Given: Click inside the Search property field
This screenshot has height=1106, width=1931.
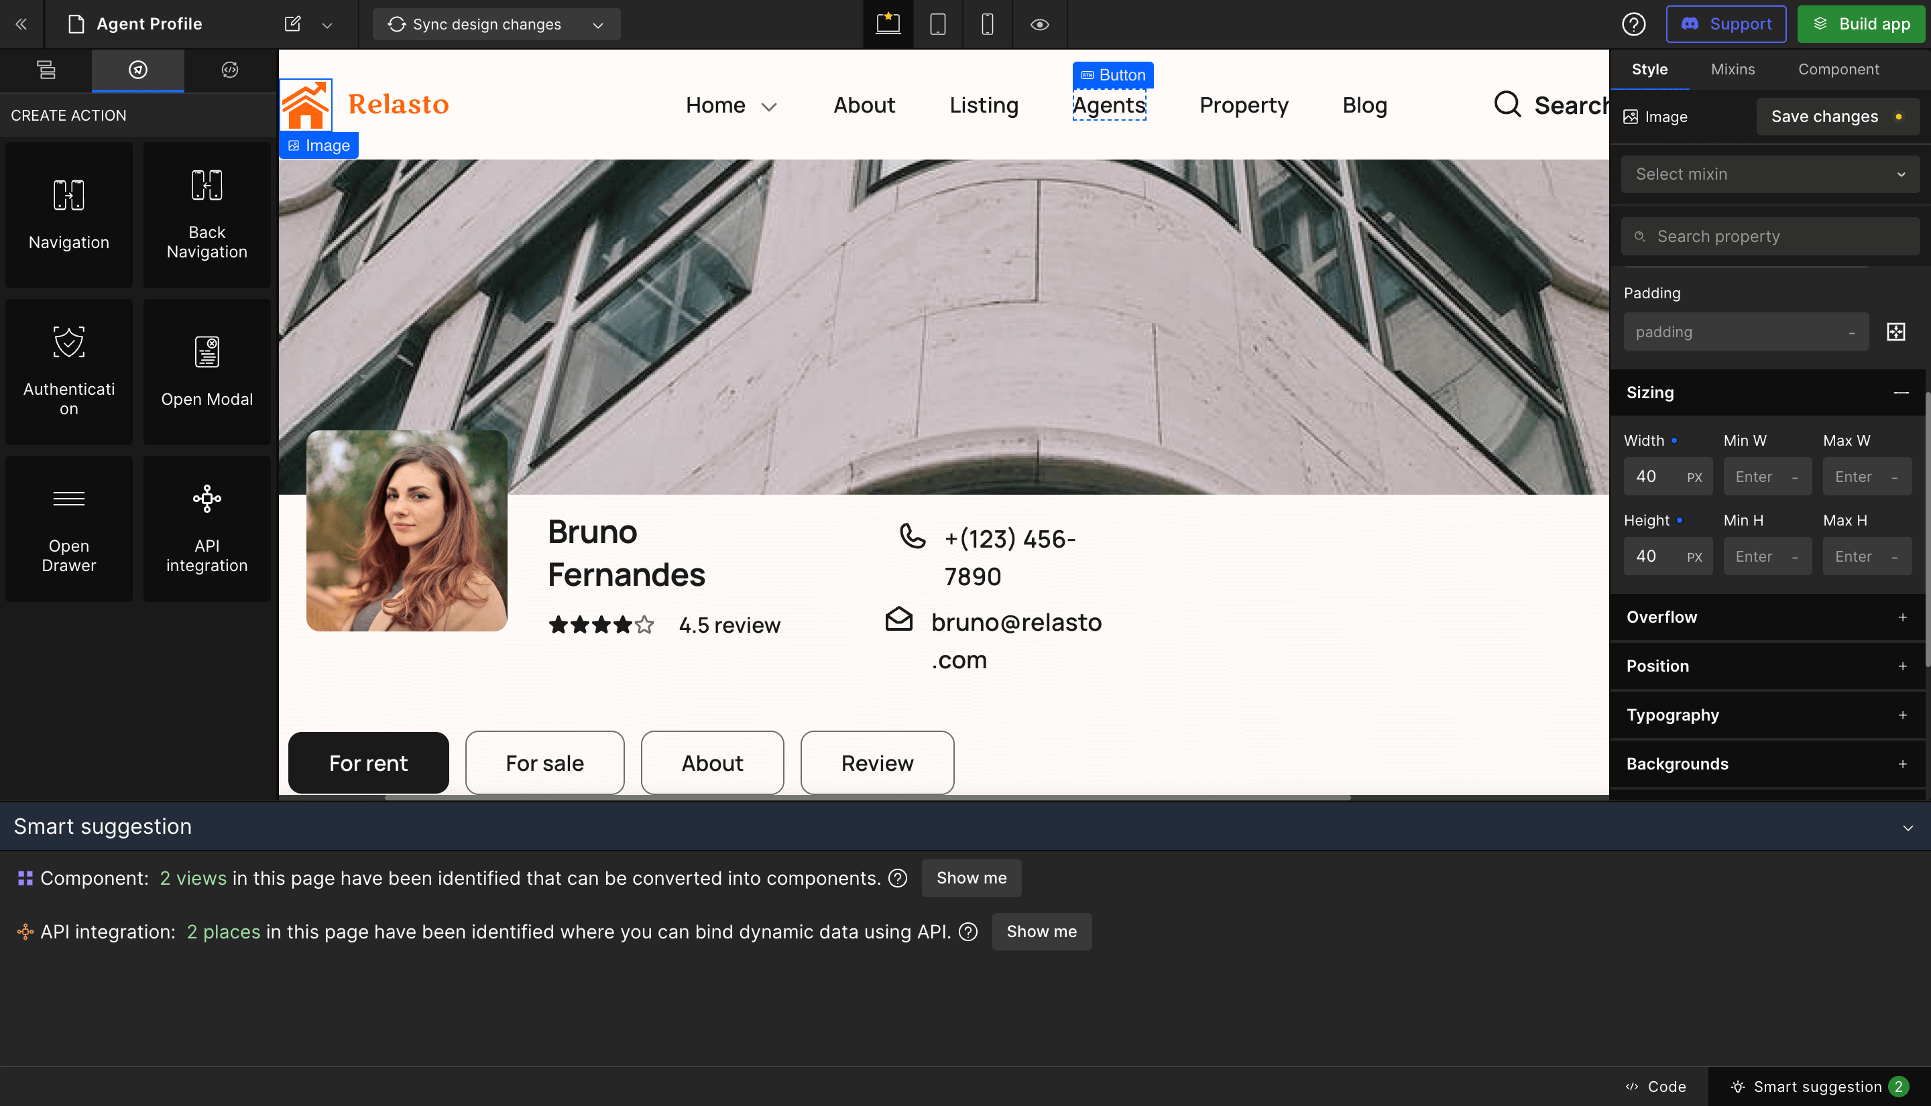Looking at the screenshot, I should [1770, 236].
